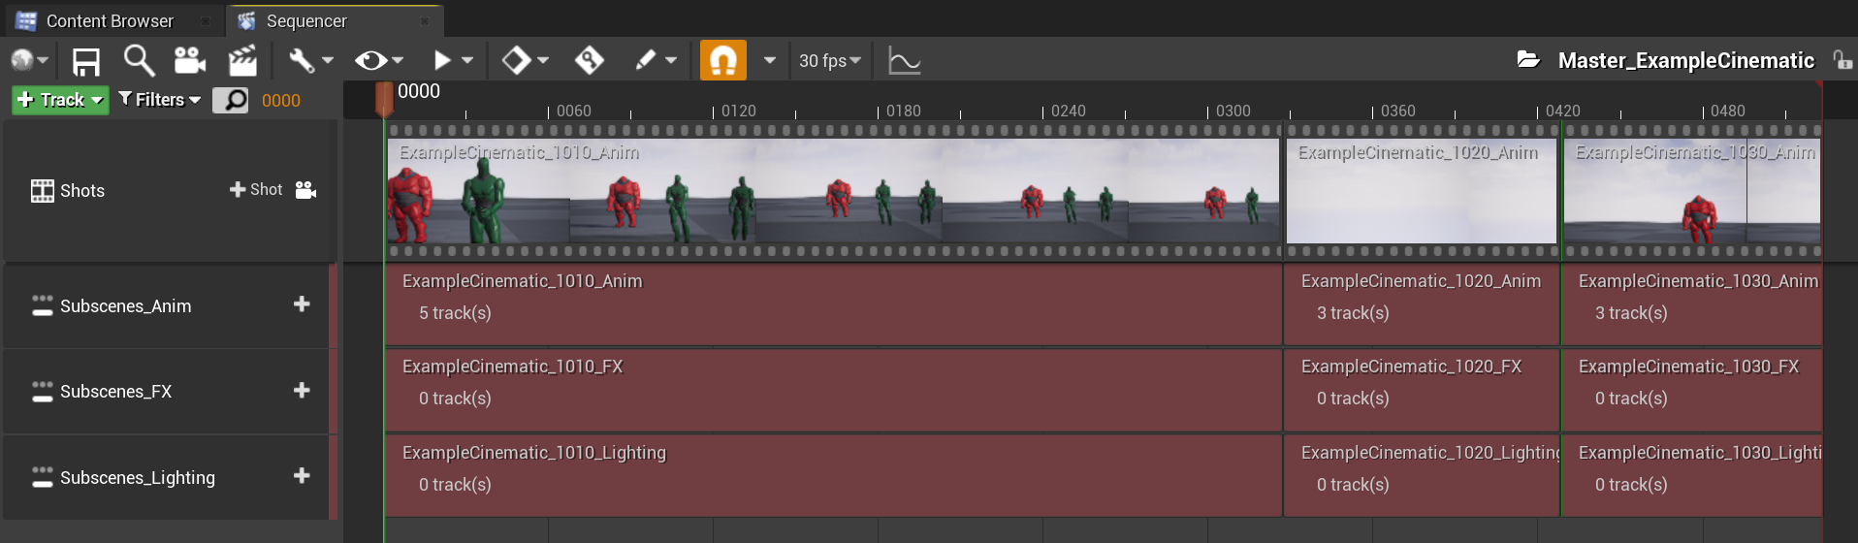This screenshot has height=543, width=1858.
Task: Select the ExampleCinematic_1030_Lighting section
Action: (1692, 475)
